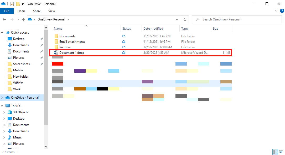Switch to Large icons view in status bar
This screenshot has height=155, width=285.
point(281,152)
